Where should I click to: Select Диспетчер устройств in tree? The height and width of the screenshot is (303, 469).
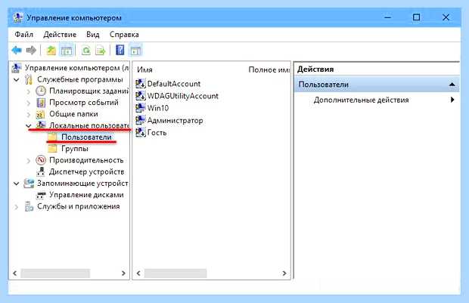tap(86, 172)
